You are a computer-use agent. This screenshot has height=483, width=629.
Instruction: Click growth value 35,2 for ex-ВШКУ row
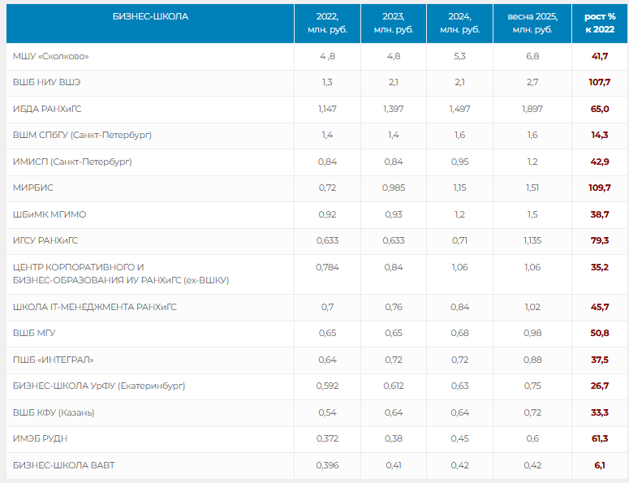600,267
